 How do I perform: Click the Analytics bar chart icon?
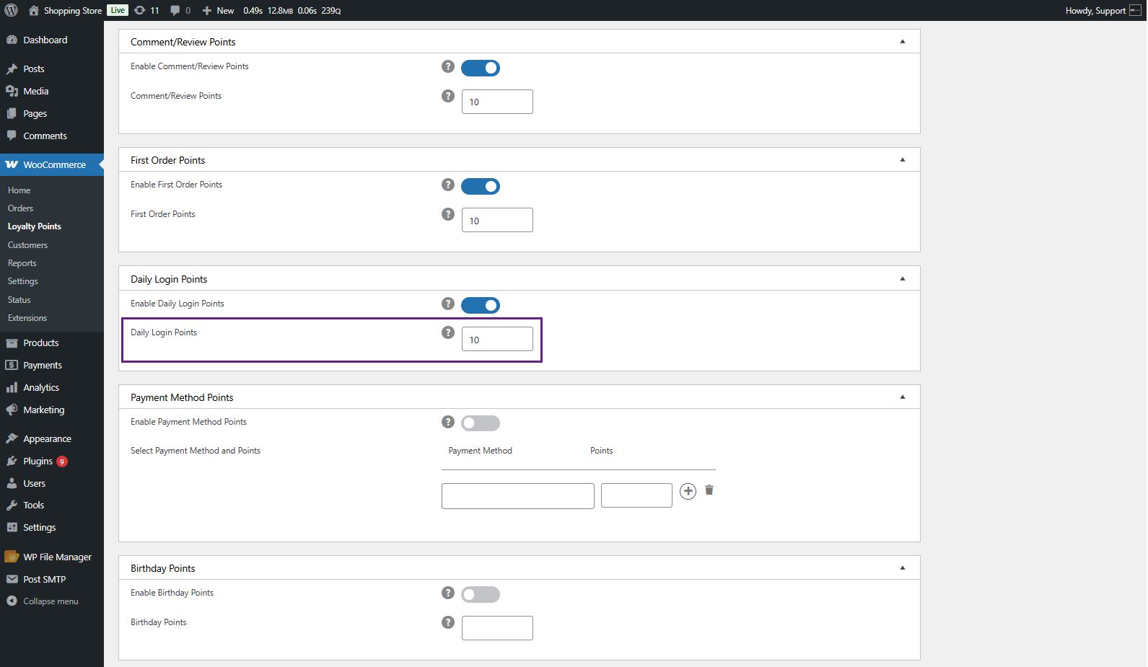point(12,387)
